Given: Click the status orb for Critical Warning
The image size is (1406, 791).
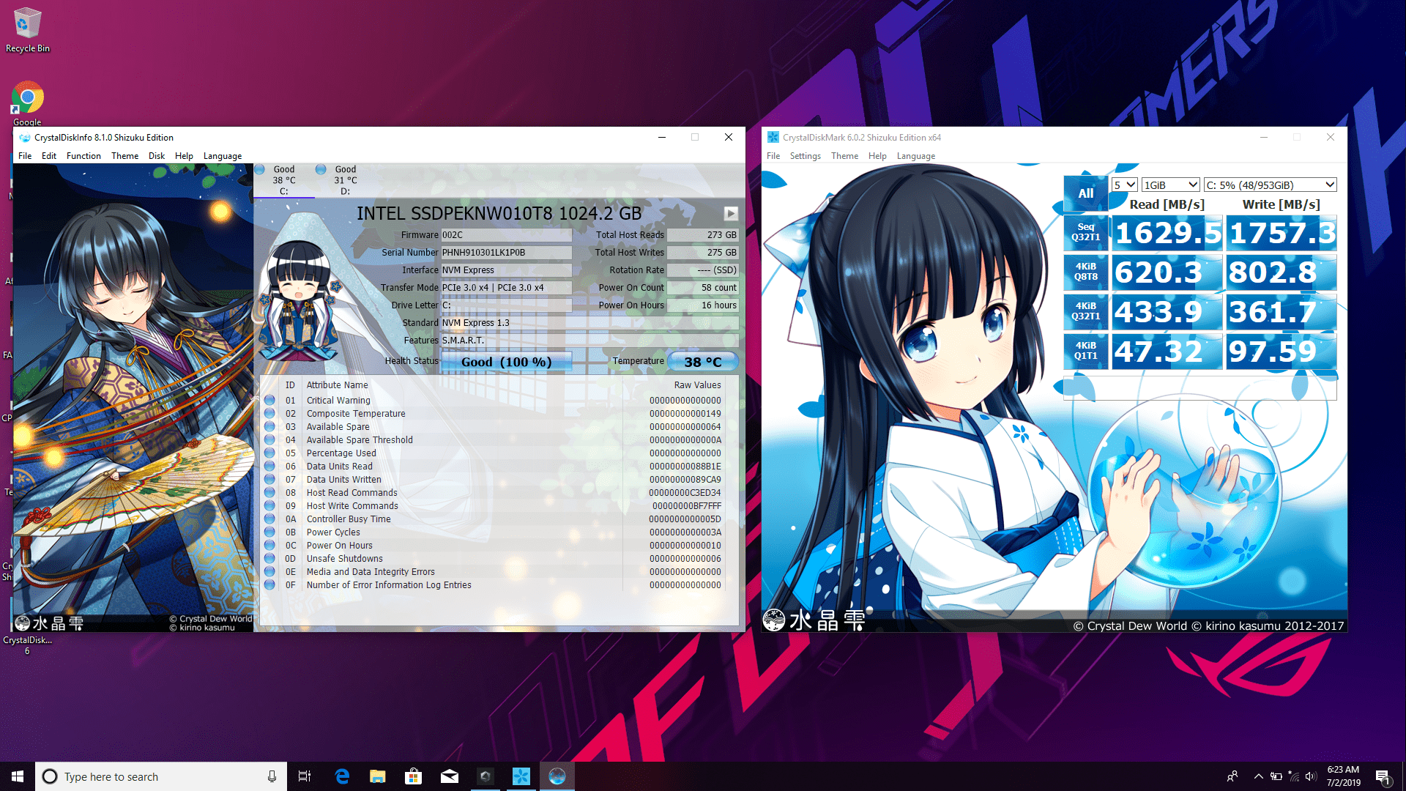Looking at the screenshot, I should (x=269, y=400).
